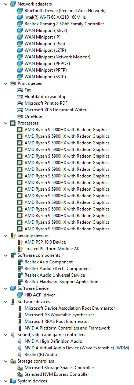Click the Print queues printer icon

tap(13, 83)
